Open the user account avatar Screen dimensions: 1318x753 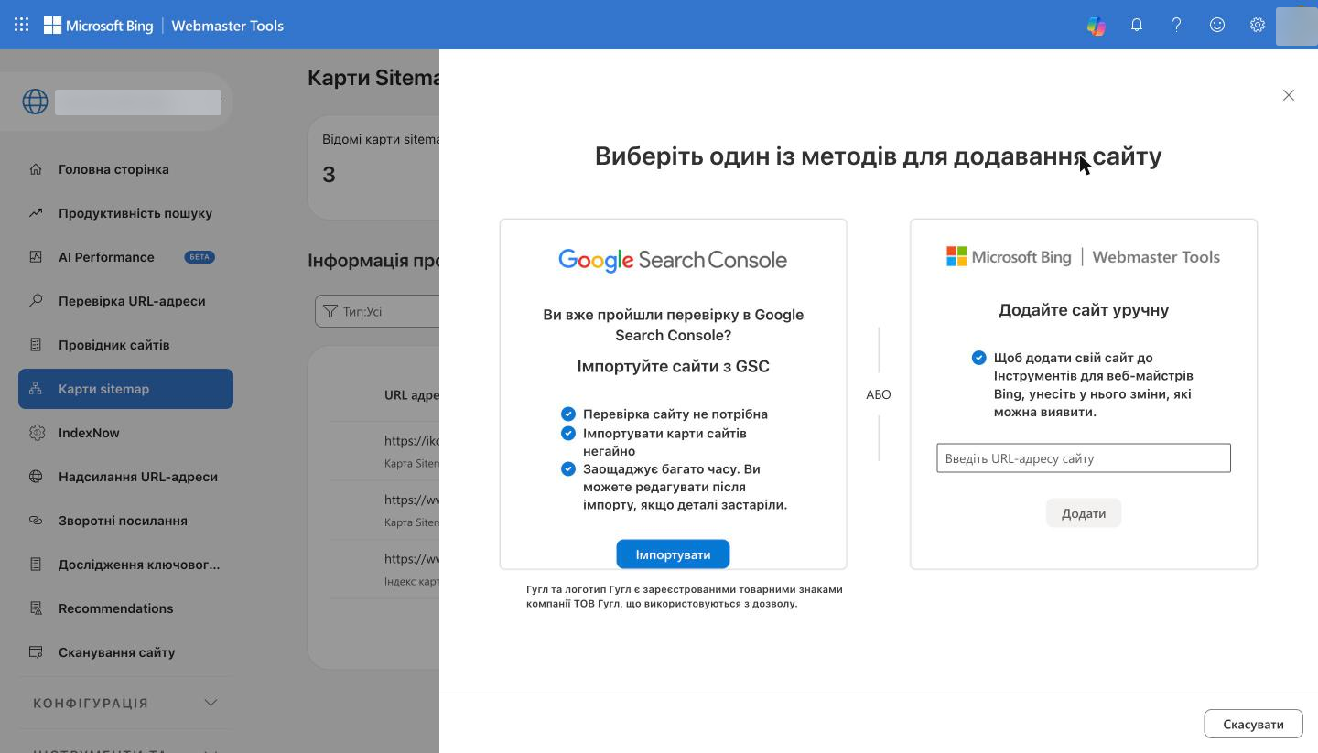[x=1296, y=26]
